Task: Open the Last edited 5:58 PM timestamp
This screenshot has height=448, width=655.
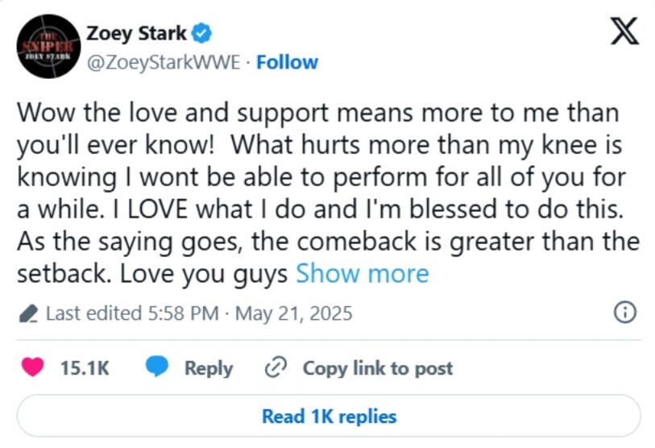Action: (x=132, y=313)
